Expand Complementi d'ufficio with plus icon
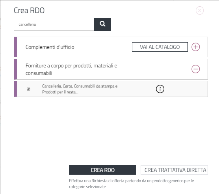Screen dimensions: 219x194 pos(195,47)
